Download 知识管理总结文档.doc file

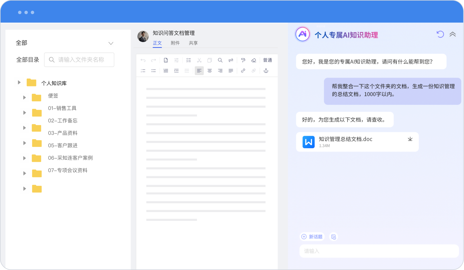[410, 139]
